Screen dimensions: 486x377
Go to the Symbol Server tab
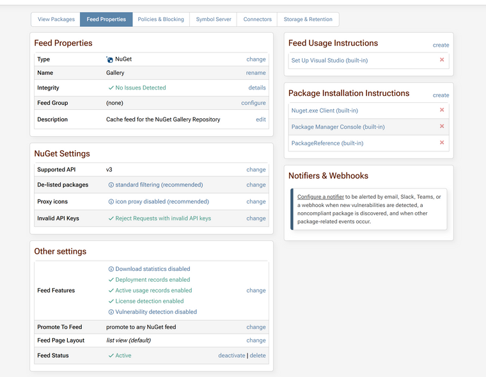[214, 19]
